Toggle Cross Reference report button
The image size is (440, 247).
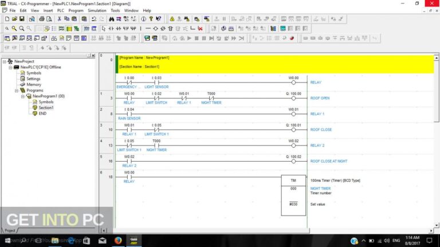click(x=54, y=38)
